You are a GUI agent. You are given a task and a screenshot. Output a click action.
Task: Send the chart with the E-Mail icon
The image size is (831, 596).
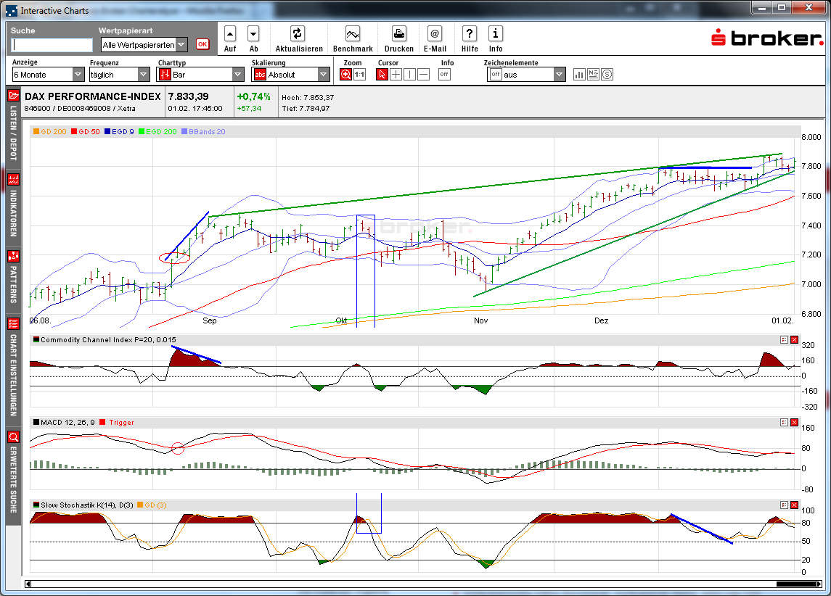tap(434, 34)
